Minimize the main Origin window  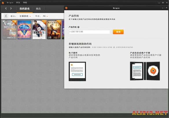(159, 3)
